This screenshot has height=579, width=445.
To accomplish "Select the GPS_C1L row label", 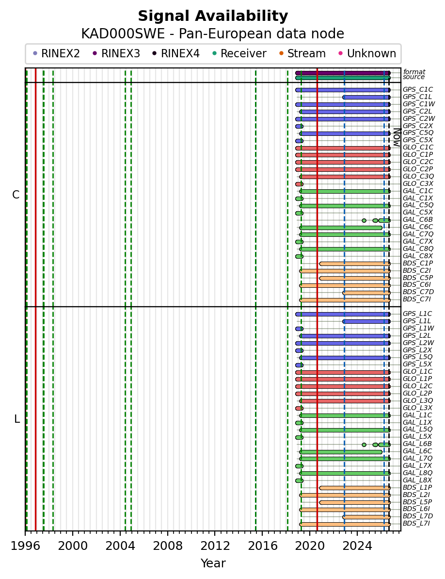I will [x=417, y=97].
